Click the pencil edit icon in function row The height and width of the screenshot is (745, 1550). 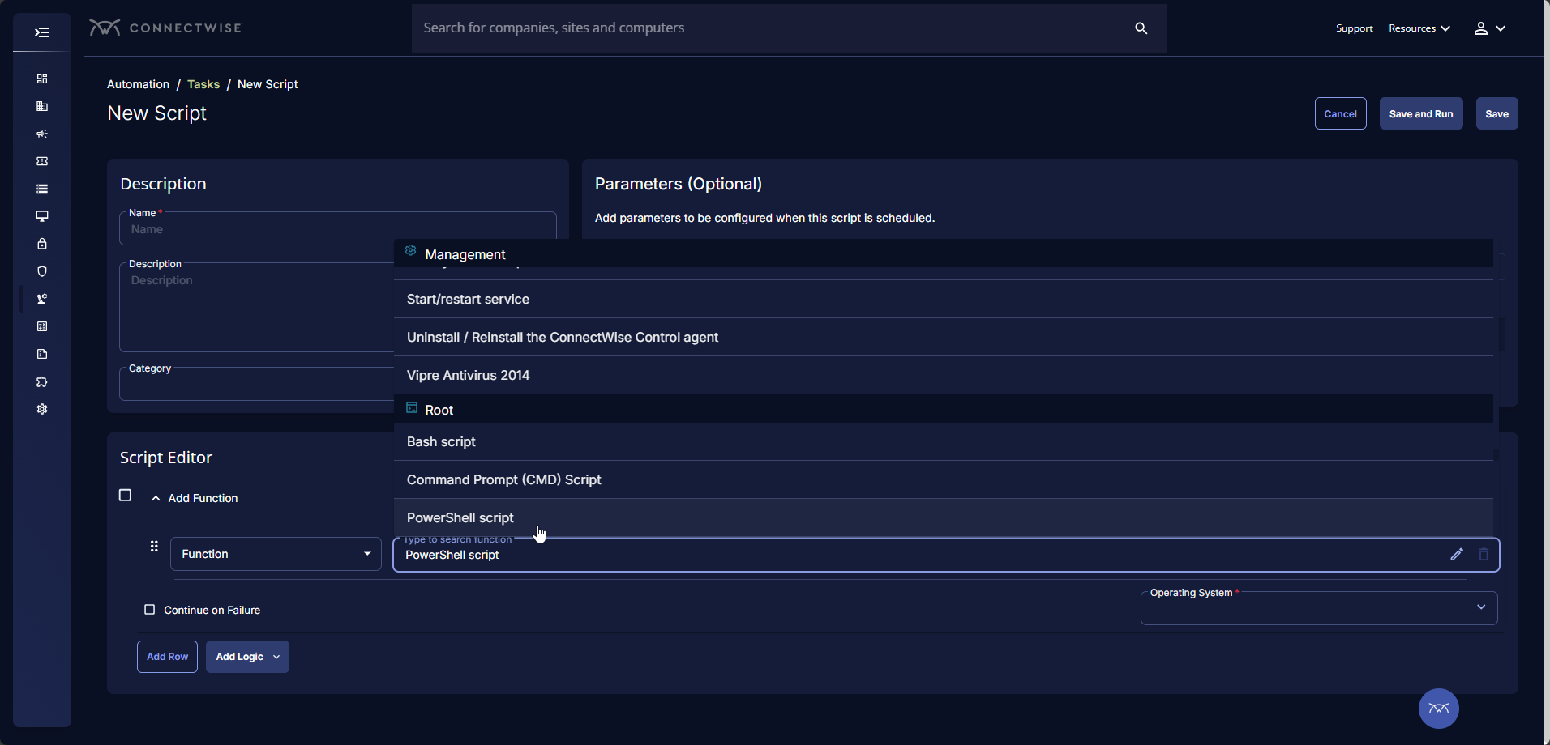[x=1457, y=555]
